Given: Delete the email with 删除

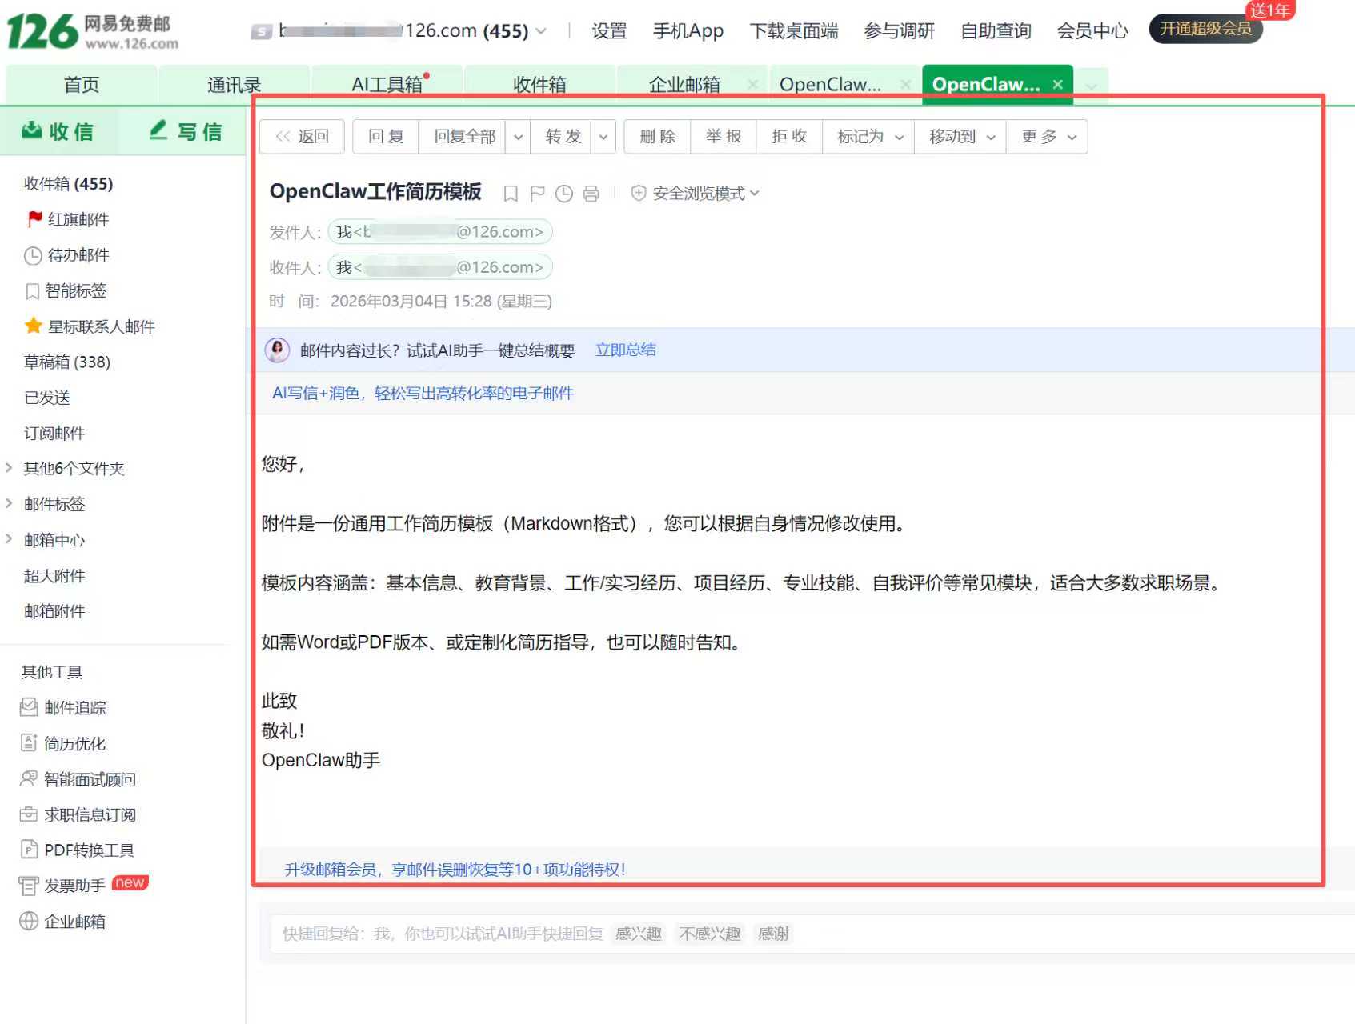Looking at the screenshot, I should coord(657,137).
